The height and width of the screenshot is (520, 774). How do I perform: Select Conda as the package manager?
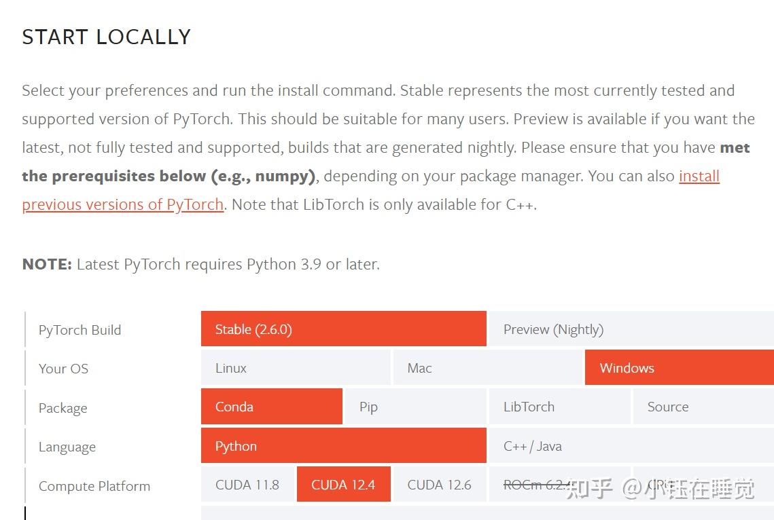271,407
